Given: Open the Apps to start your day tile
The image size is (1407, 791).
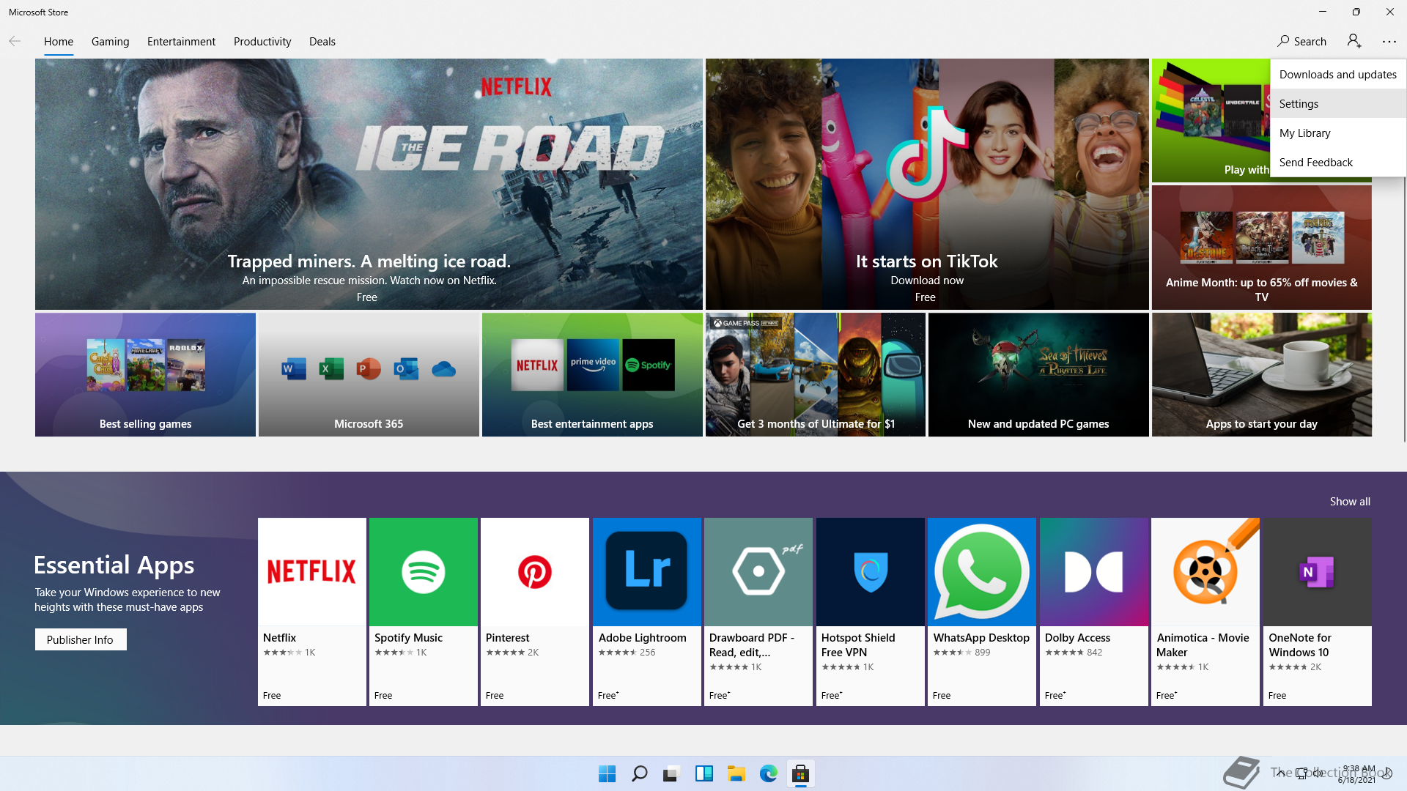Looking at the screenshot, I should (x=1261, y=374).
